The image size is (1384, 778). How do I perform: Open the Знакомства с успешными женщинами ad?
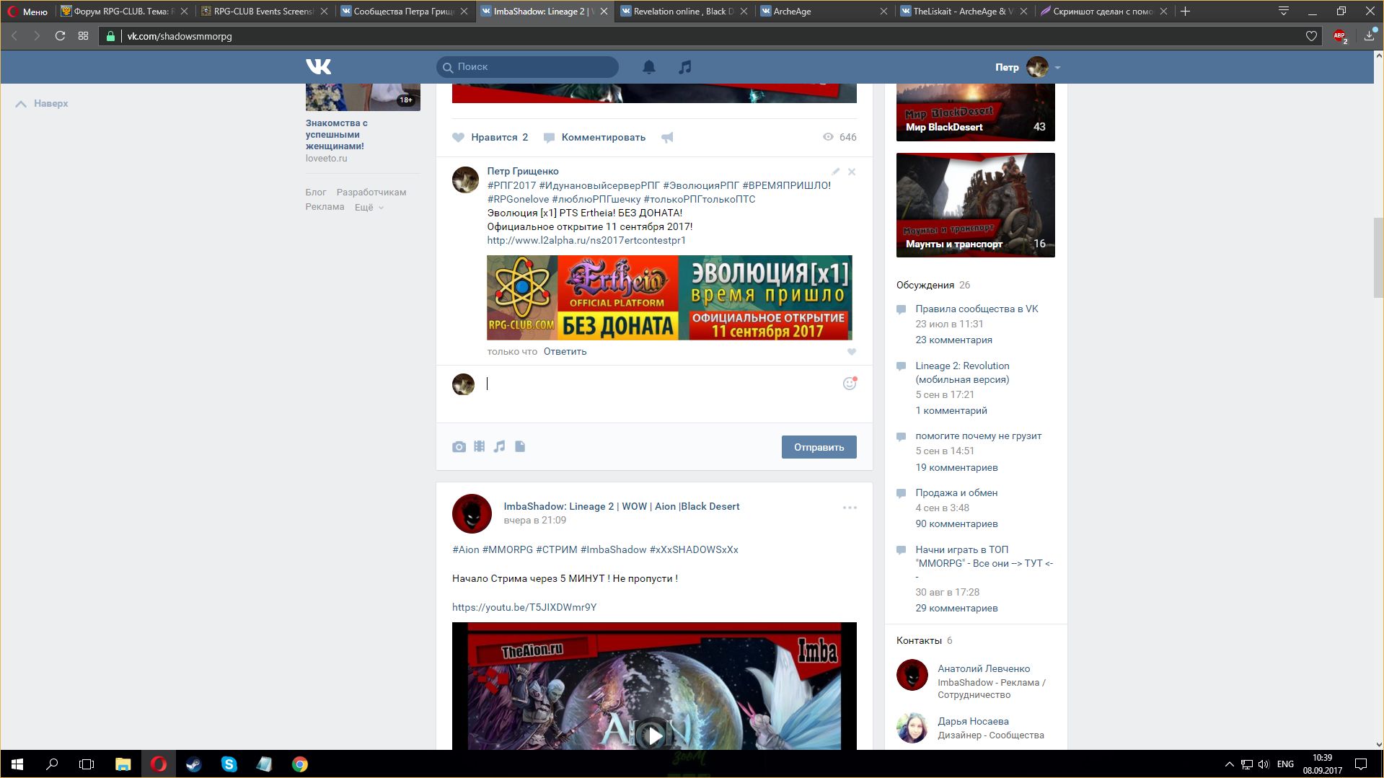[x=336, y=134]
